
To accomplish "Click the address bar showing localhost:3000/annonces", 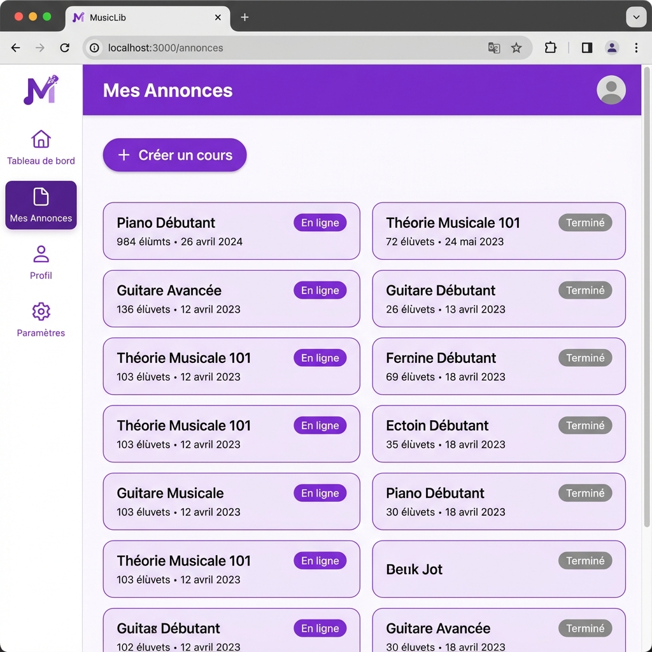I will point(287,48).
